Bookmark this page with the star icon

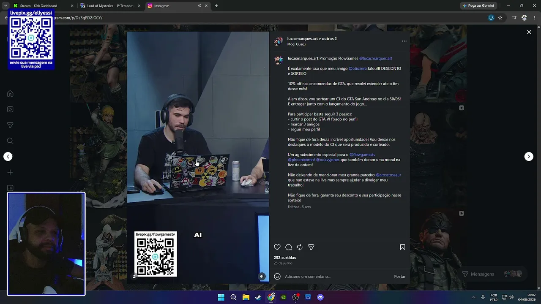coord(500,18)
